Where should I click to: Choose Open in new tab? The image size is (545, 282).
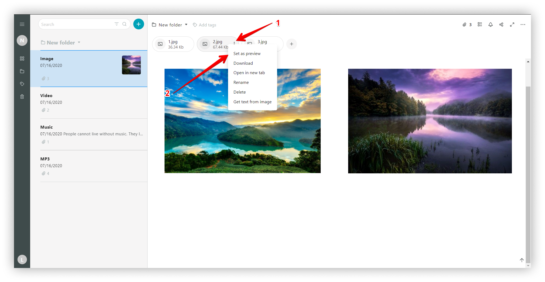(253, 73)
